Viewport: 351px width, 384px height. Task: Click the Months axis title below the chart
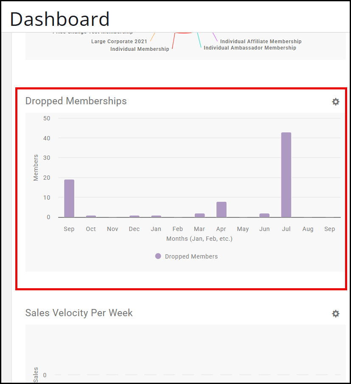coord(199,239)
